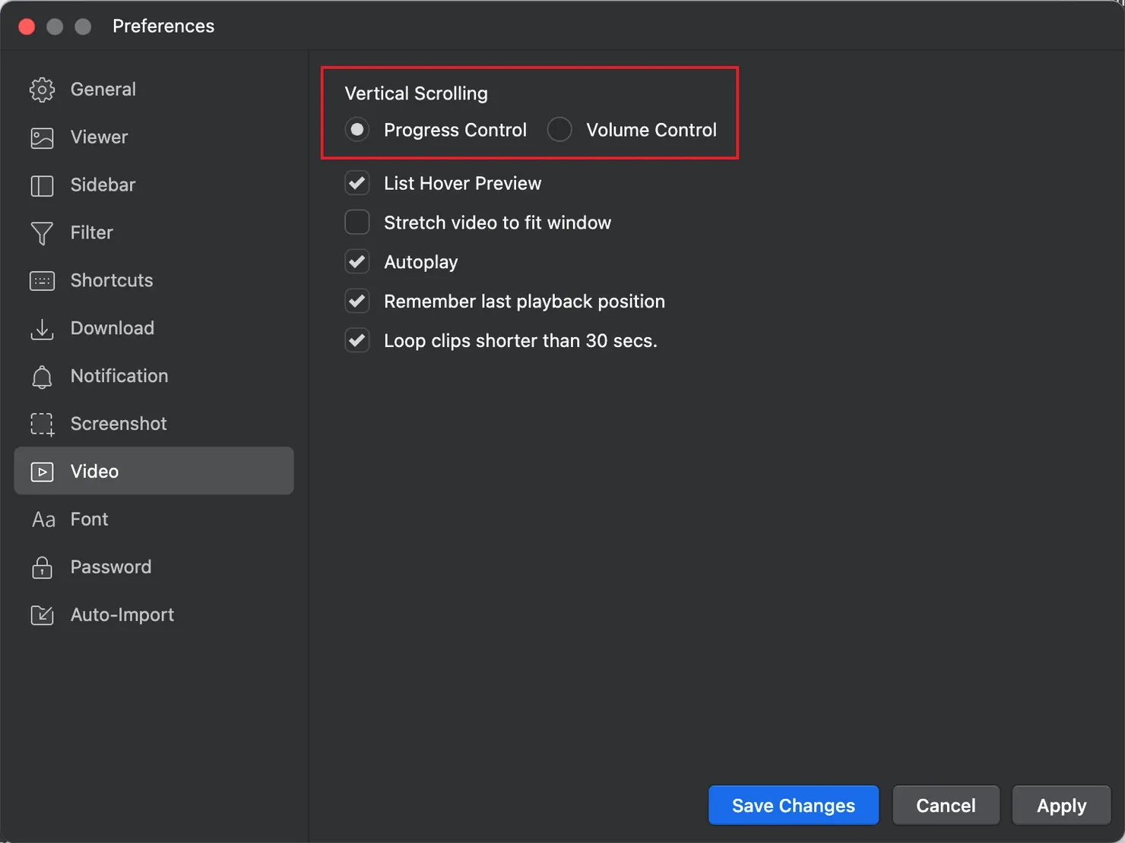Image resolution: width=1125 pixels, height=843 pixels.
Task: Click the Screenshot selection icon
Action: [42, 425]
